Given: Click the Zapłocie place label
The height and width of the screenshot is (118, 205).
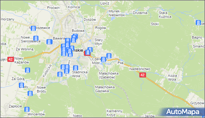Looking at the screenshot, I should (15, 106).
